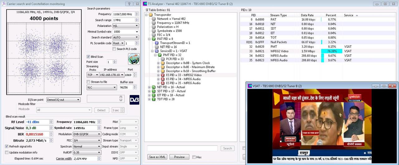Click the grey icon beside Network = Yamal 402
Viewport: 399px width, 165px height.
pos(154,19)
